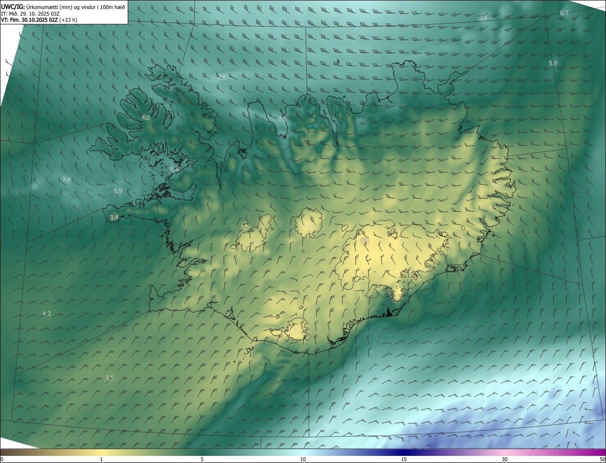The height and width of the screenshot is (463, 606).
Task: Select the 5 tick on the colour scale
Action: point(202,459)
